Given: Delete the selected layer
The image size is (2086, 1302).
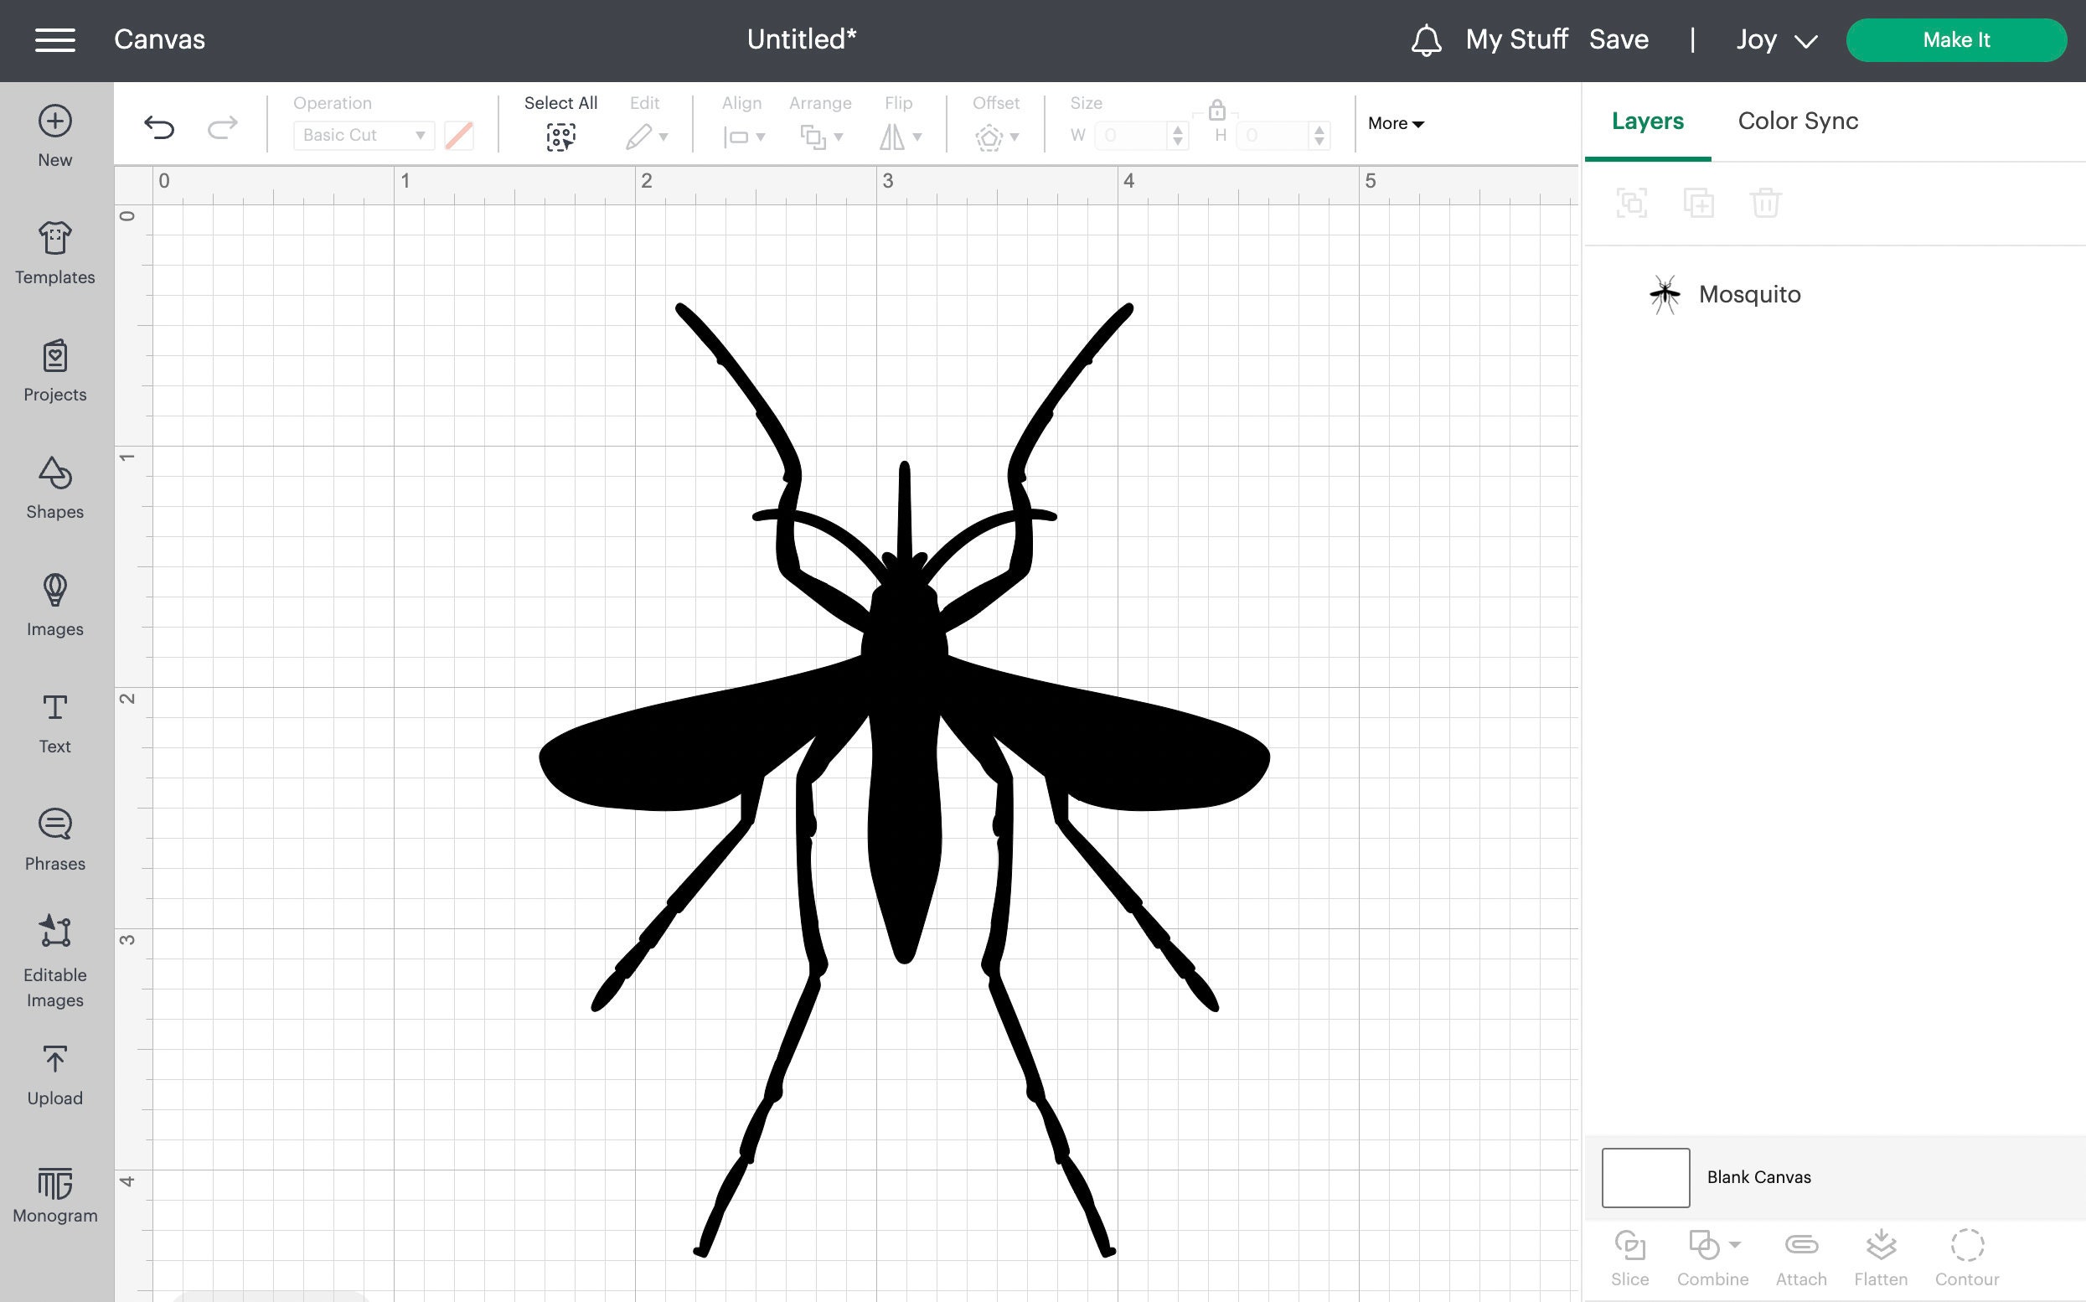Looking at the screenshot, I should [x=1767, y=204].
